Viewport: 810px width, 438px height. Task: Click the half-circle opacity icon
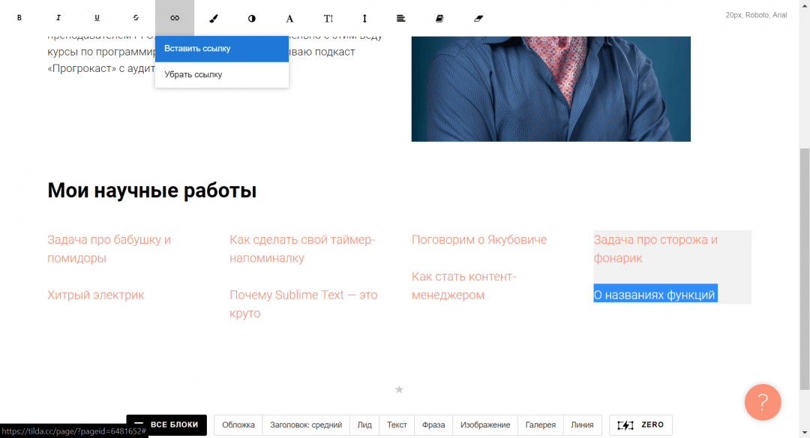click(x=252, y=18)
